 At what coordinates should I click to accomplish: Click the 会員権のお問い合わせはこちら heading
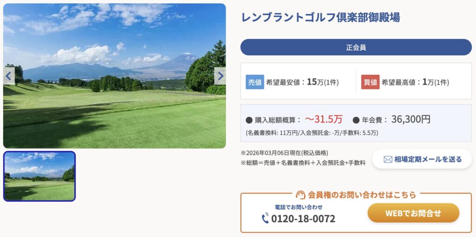pyautogui.click(x=362, y=195)
